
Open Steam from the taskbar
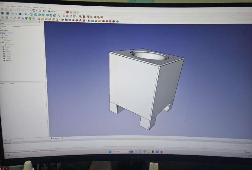144,151
